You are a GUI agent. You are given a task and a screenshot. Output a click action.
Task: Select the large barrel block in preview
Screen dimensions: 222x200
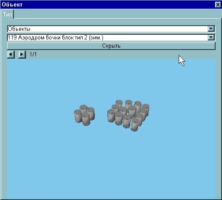[129, 116]
